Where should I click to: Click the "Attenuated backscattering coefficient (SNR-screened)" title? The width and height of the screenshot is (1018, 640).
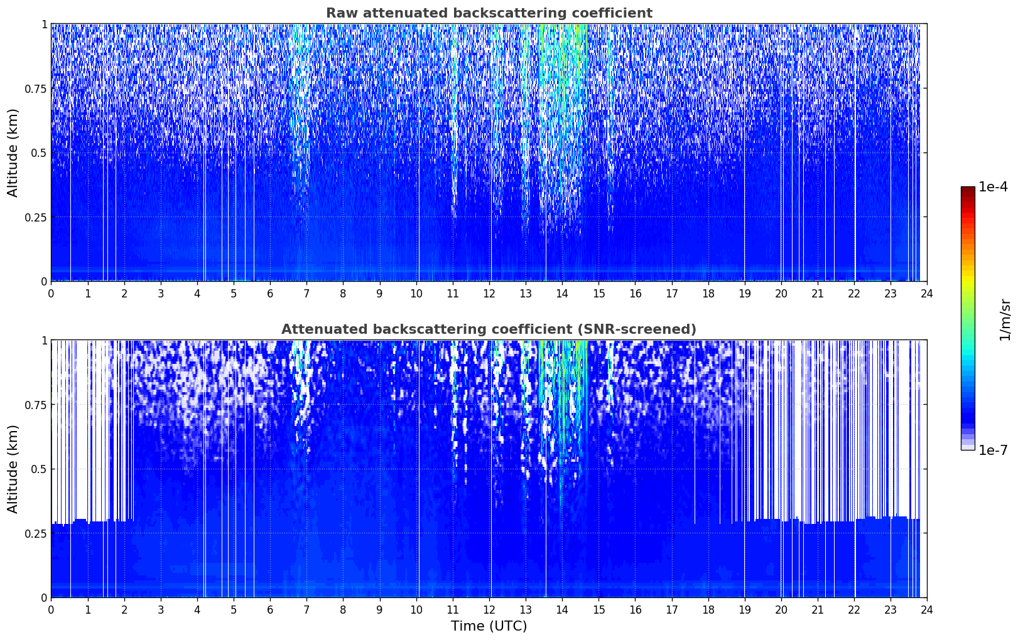[489, 329]
